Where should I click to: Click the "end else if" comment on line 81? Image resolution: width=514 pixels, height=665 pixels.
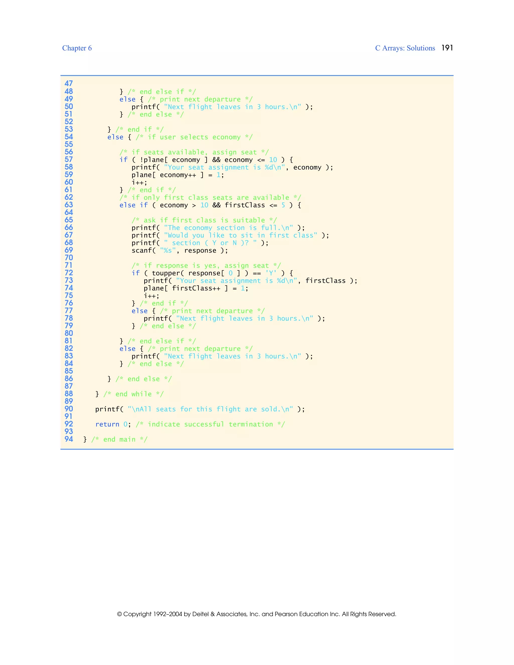tap(162, 341)
